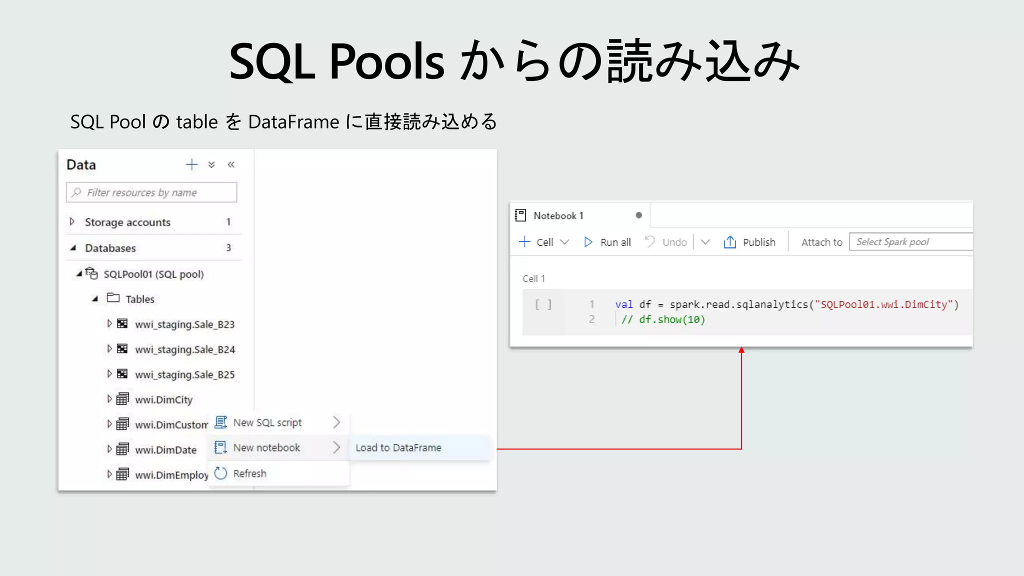Click the plus icon next to Cell
The height and width of the screenshot is (576, 1024).
[524, 242]
